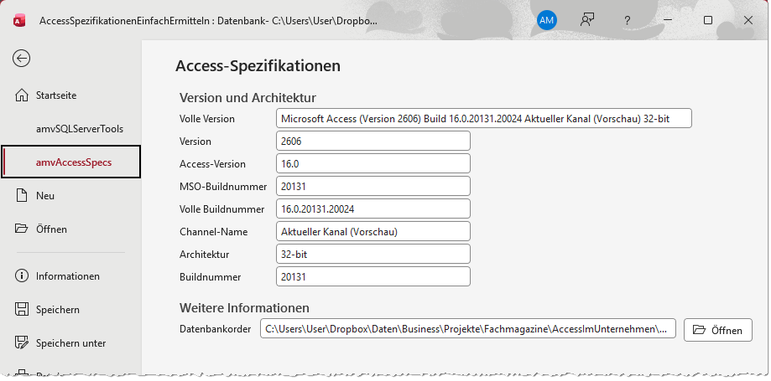Click the back arrow circle icon
771x381 pixels.
pyautogui.click(x=21, y=59)
